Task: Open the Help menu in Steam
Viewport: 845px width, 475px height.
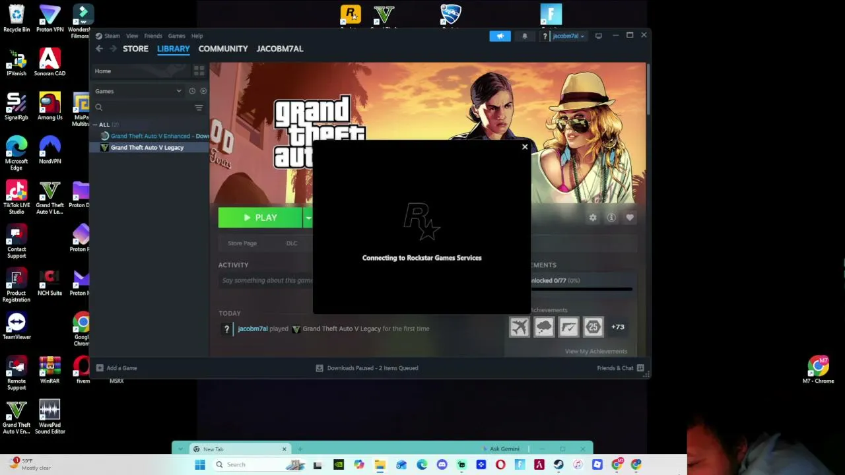Action: pyautogui.click(x=197, y=36)
